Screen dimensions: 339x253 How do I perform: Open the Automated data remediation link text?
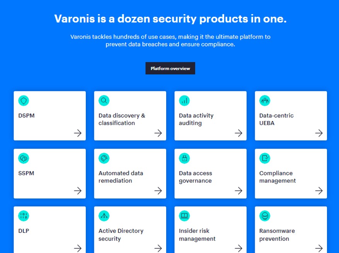[121, 177]
